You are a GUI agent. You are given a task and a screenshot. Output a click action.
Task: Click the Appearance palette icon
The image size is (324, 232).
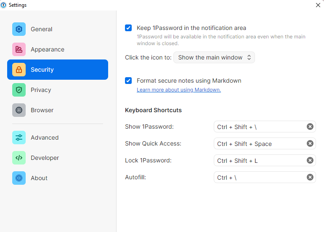coord(19,49)
